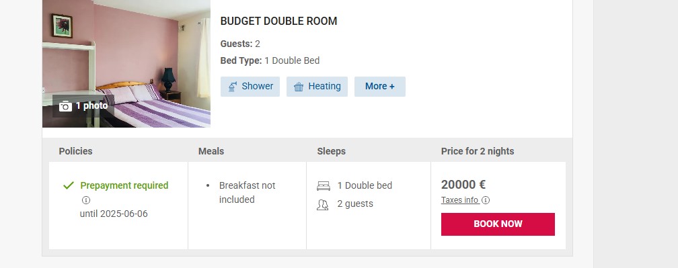
Task: Click the camera icon on the room photo
Action: tap(65, 105)
